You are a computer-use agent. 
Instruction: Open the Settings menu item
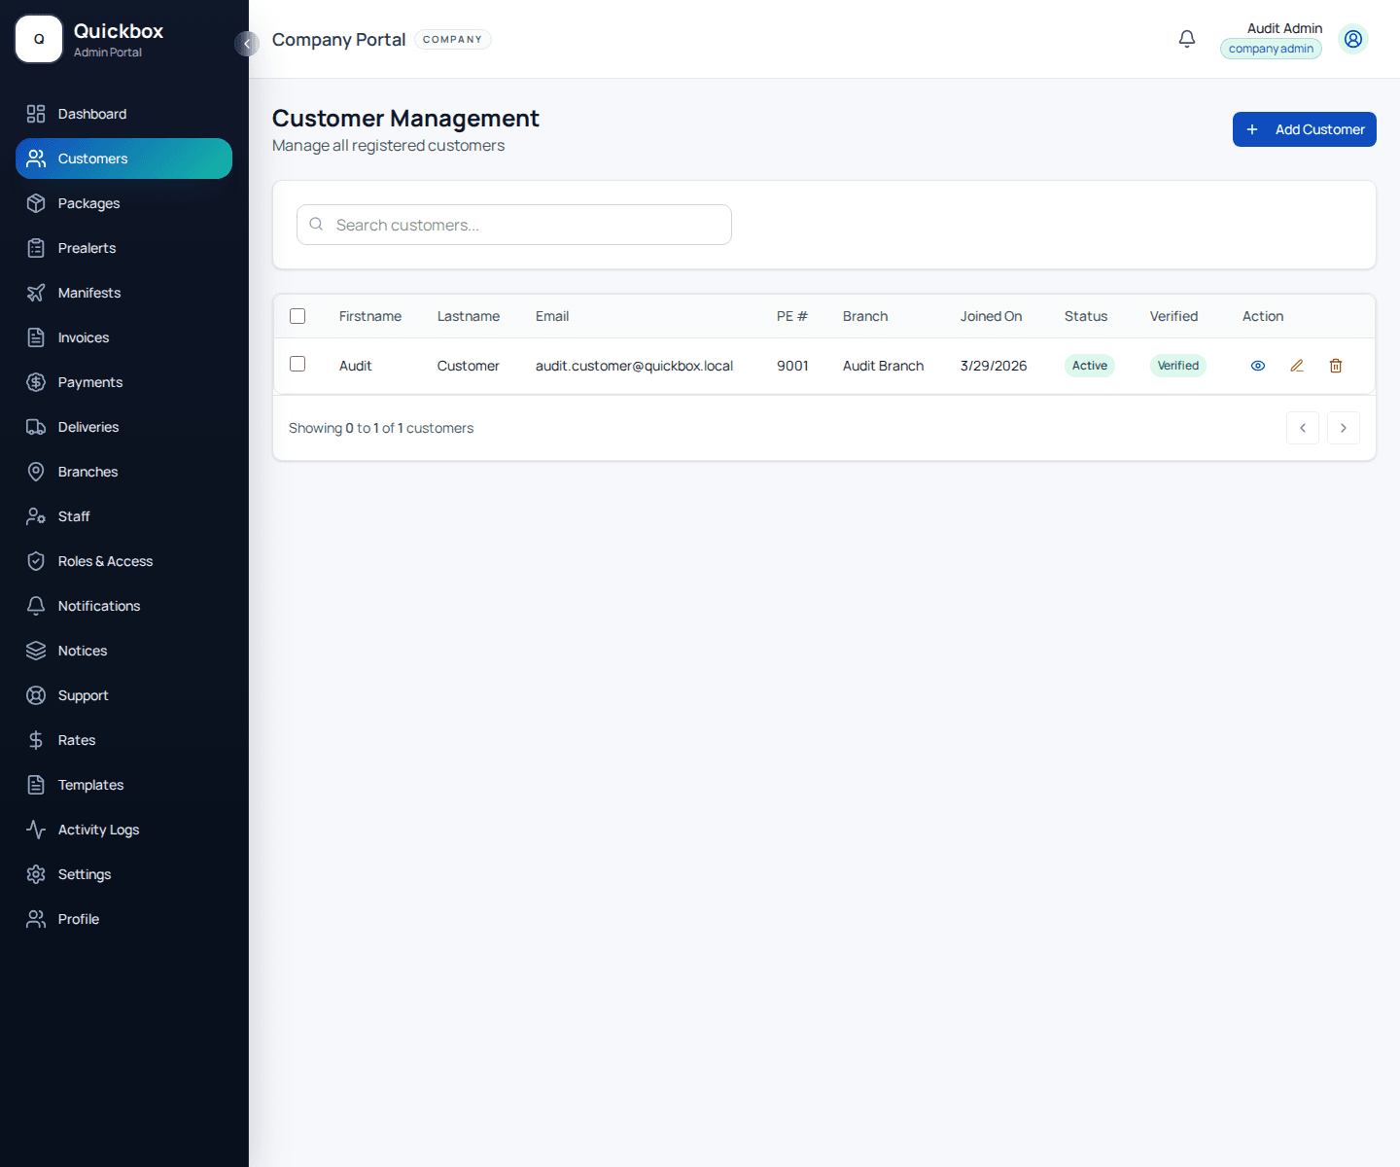click(85, 874)
